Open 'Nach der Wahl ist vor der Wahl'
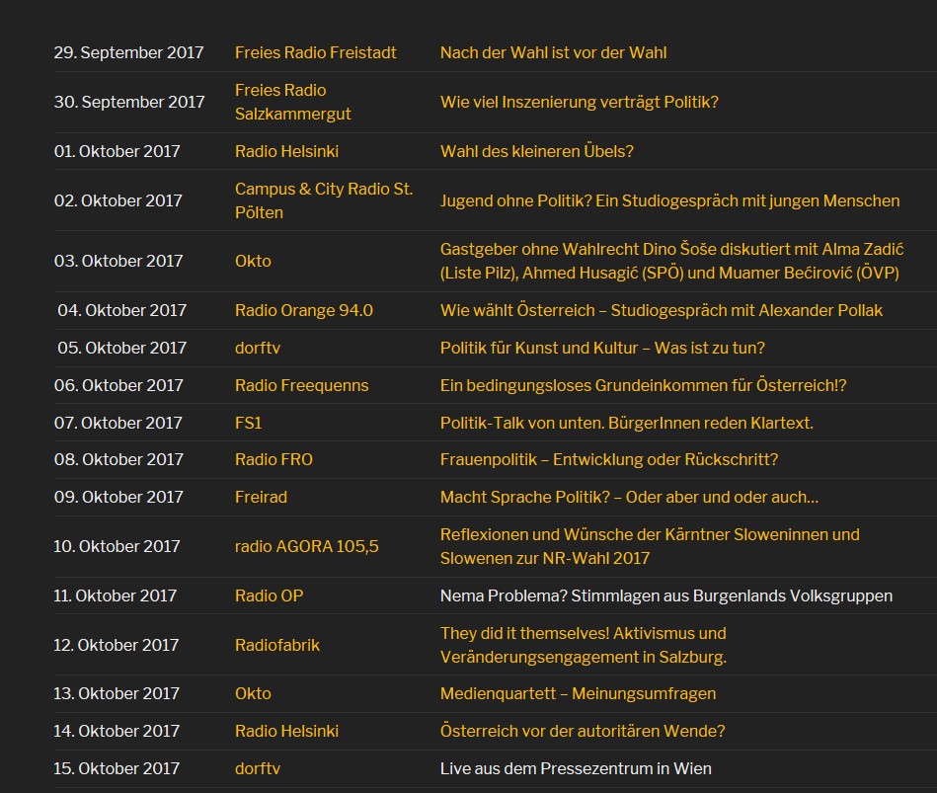This screenshot has height=793, width=937. click(553, 52)
